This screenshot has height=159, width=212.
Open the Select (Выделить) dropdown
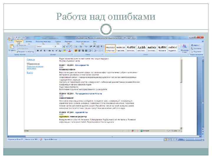pyautogui.click(x=196, y=52)
